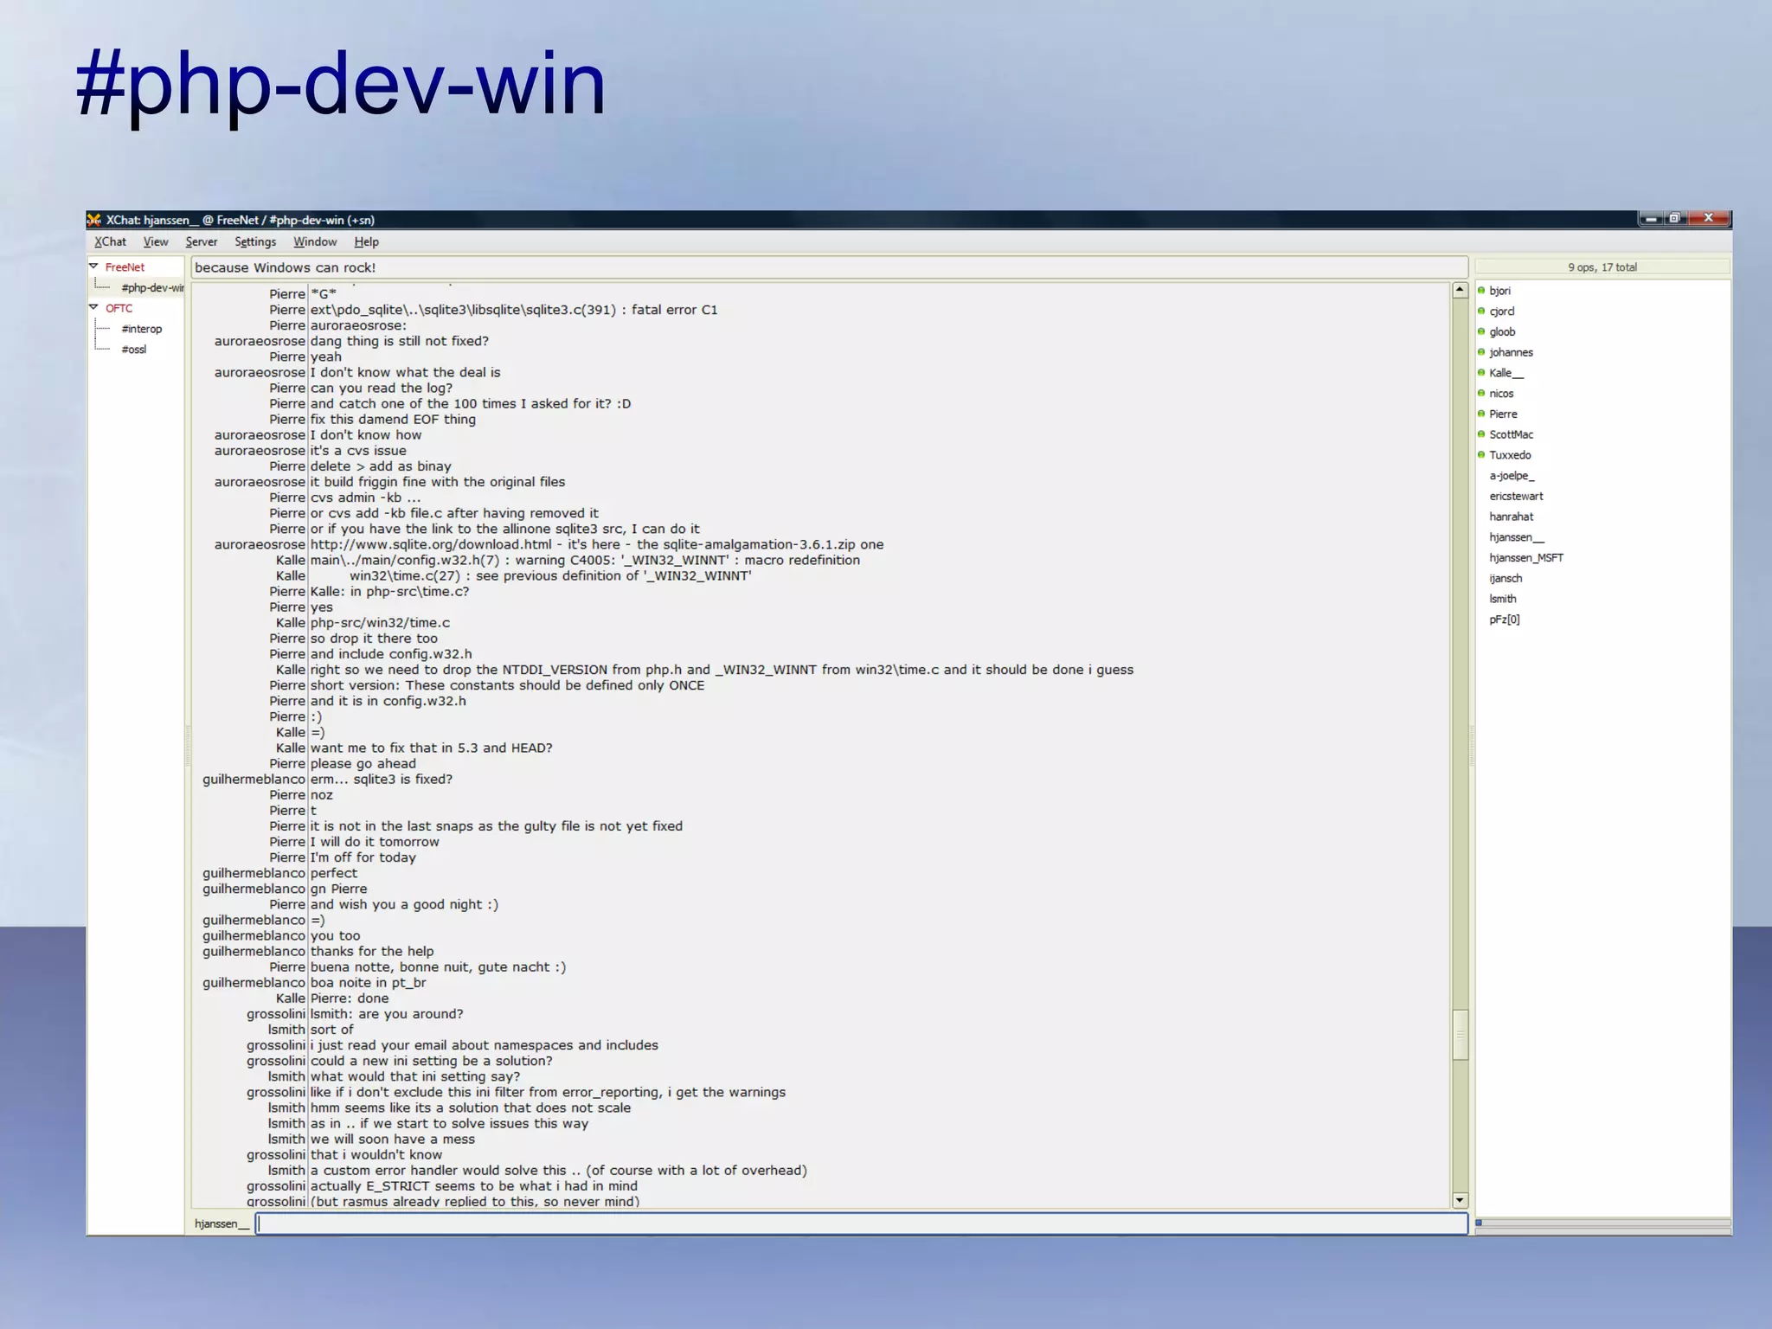
Task: Select user pFz[0]
Action: point(1504,620)
